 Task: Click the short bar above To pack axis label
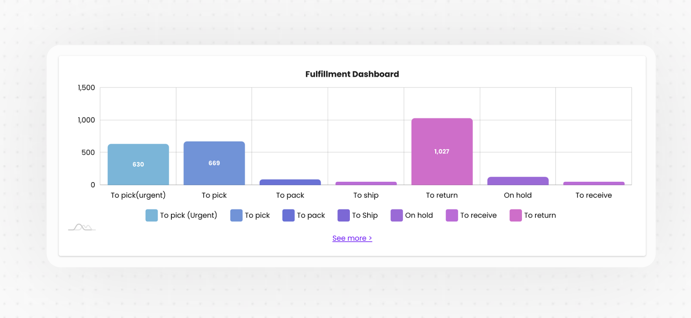(x=290, y=182)
